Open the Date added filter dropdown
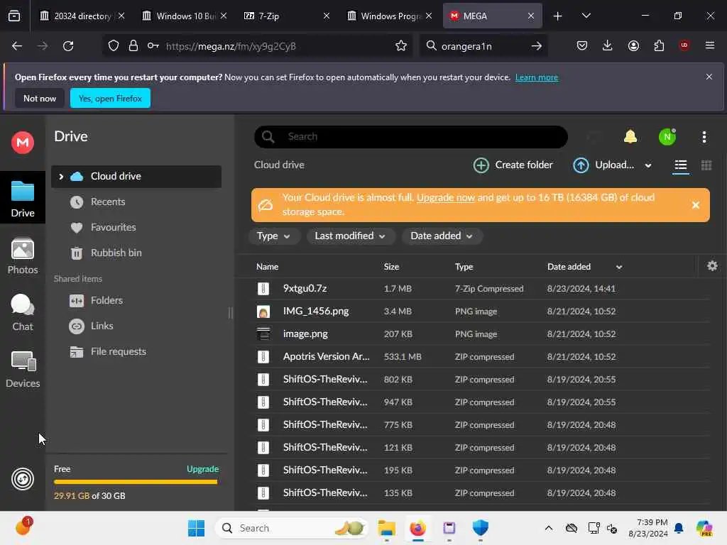Viewport: 727px width, 545px height. [x=442, y=236]
